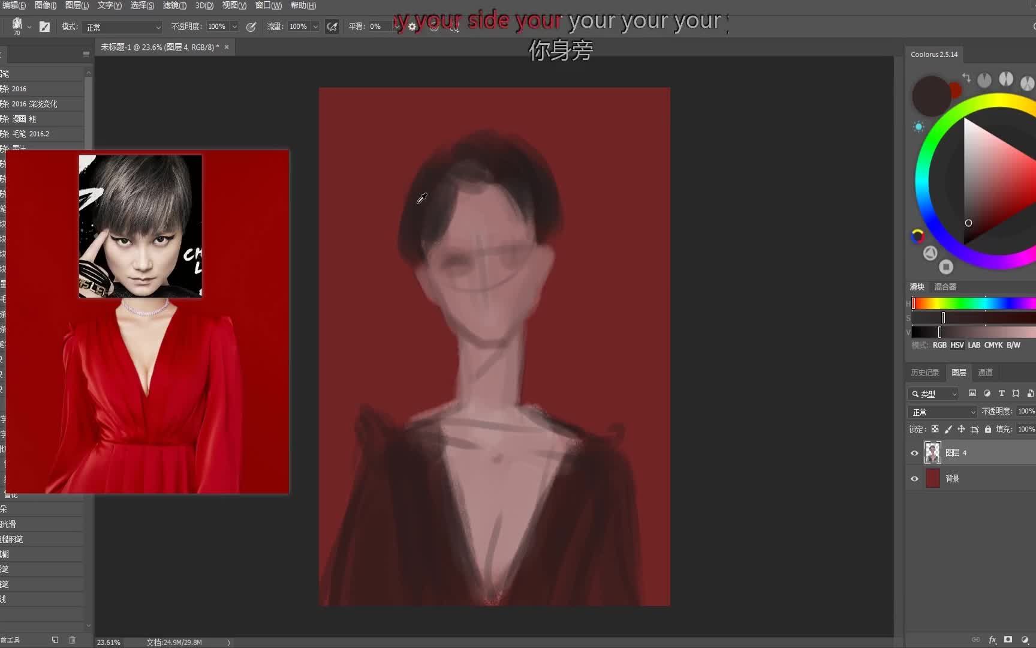Viewport: 1036px width, 648px height.
Task: Click the first Coolorus gamut mask icon
Action: [x=984, y=80]
